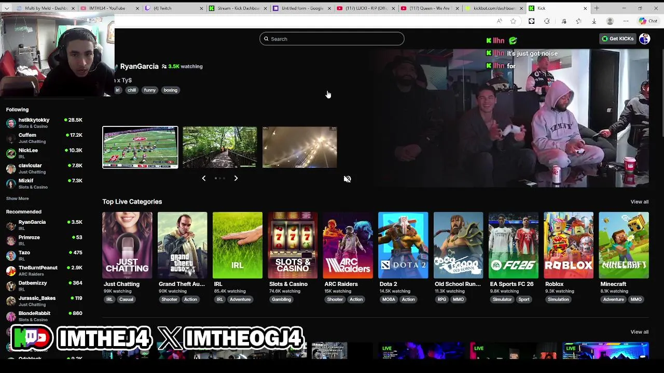Switch to Untitled form Google tab

point(302,8)
